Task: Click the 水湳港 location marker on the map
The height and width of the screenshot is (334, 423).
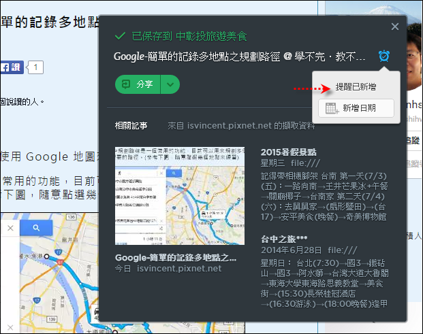Action: click(47, 256)
